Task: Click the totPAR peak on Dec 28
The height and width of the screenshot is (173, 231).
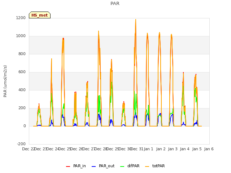Action: pos(99,31)
